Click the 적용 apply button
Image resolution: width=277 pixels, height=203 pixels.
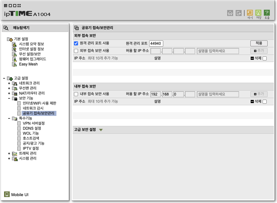click(x=259, y=43)
